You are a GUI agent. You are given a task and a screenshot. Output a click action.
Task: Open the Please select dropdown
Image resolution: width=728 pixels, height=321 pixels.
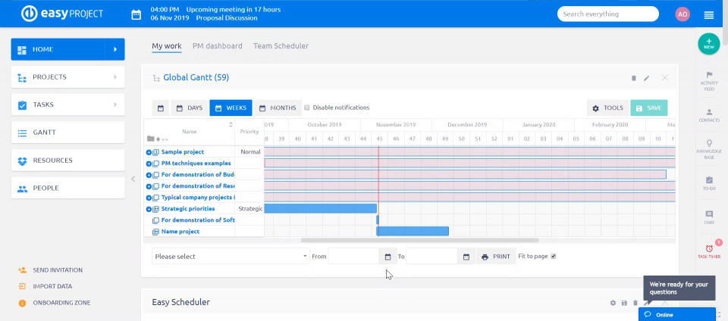point(231,256)
